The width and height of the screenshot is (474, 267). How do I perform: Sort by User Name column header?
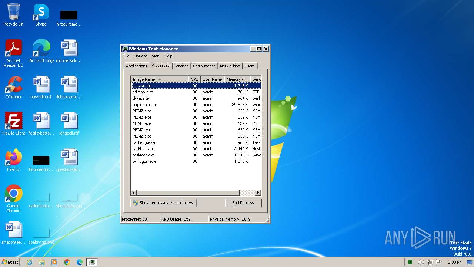coord(212,79)
